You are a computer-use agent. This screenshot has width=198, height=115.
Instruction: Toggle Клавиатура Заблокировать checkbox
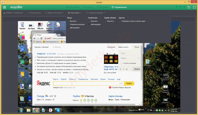tap(89, 24)
